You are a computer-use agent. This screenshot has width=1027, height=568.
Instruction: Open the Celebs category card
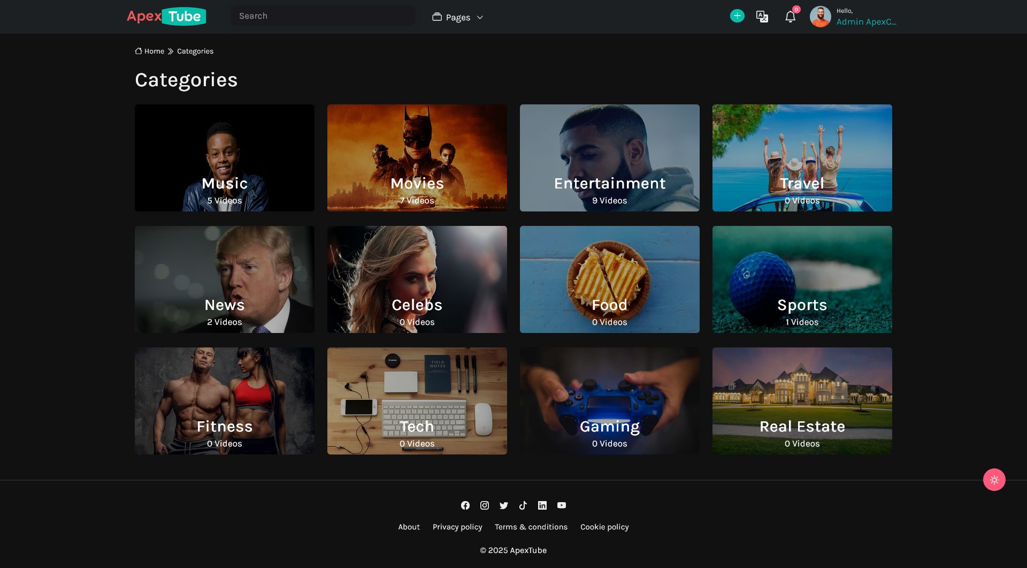pos(417,279)
